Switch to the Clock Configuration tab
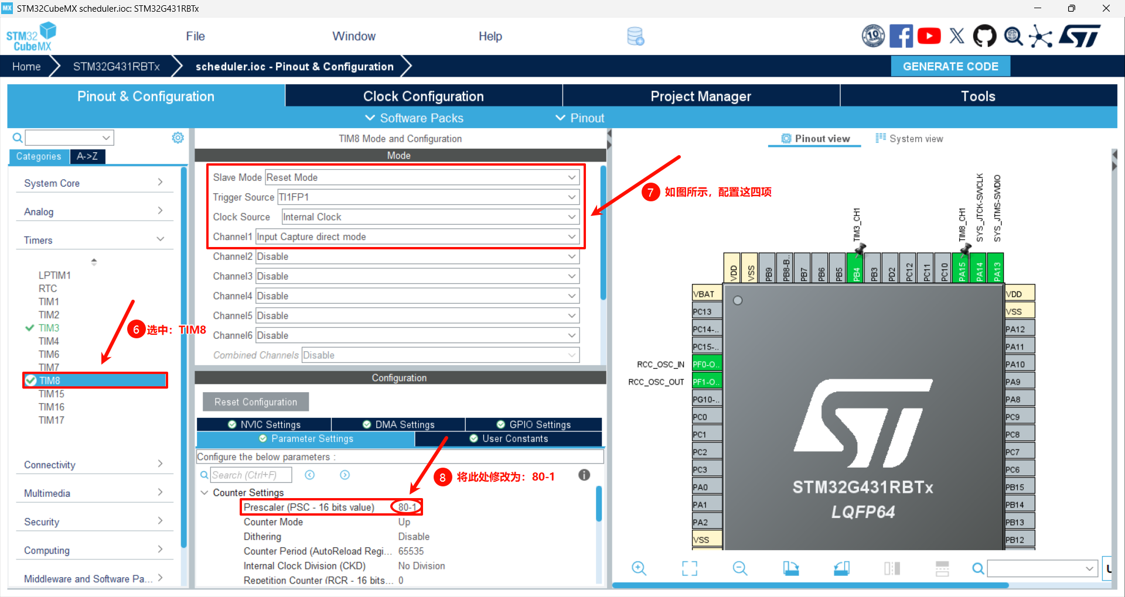Screen dimensions: 1125x597 point(423,96)
